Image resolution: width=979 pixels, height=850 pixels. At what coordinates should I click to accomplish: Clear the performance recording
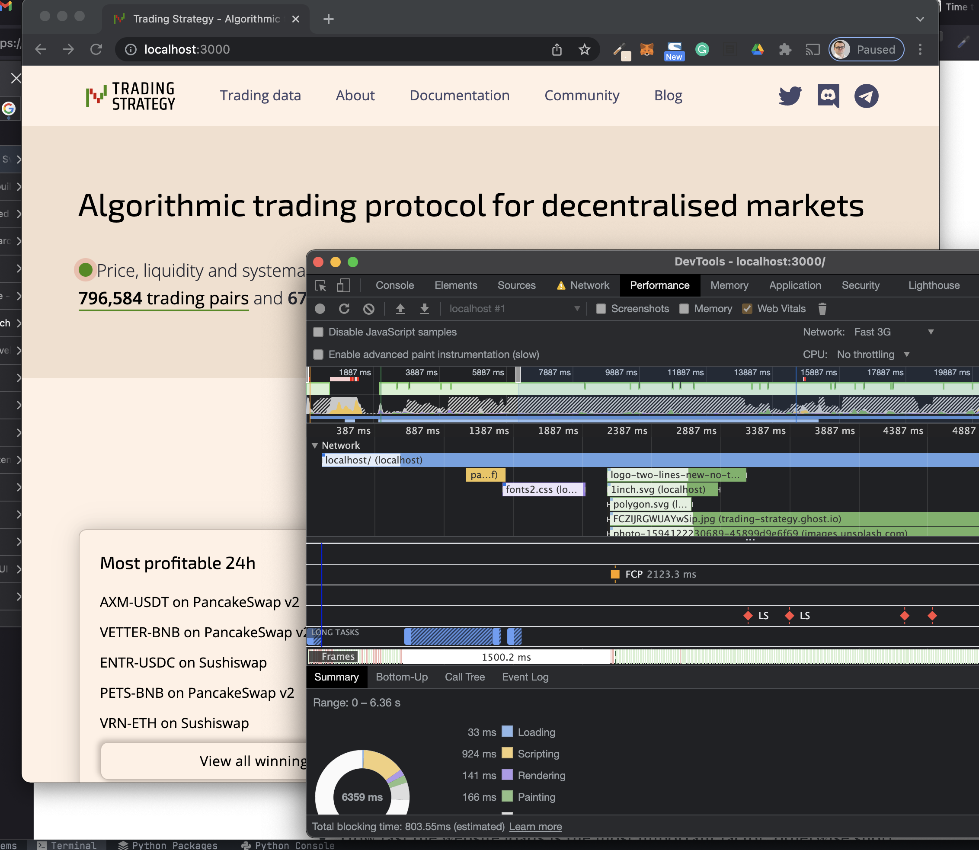(x=368, y=309)
